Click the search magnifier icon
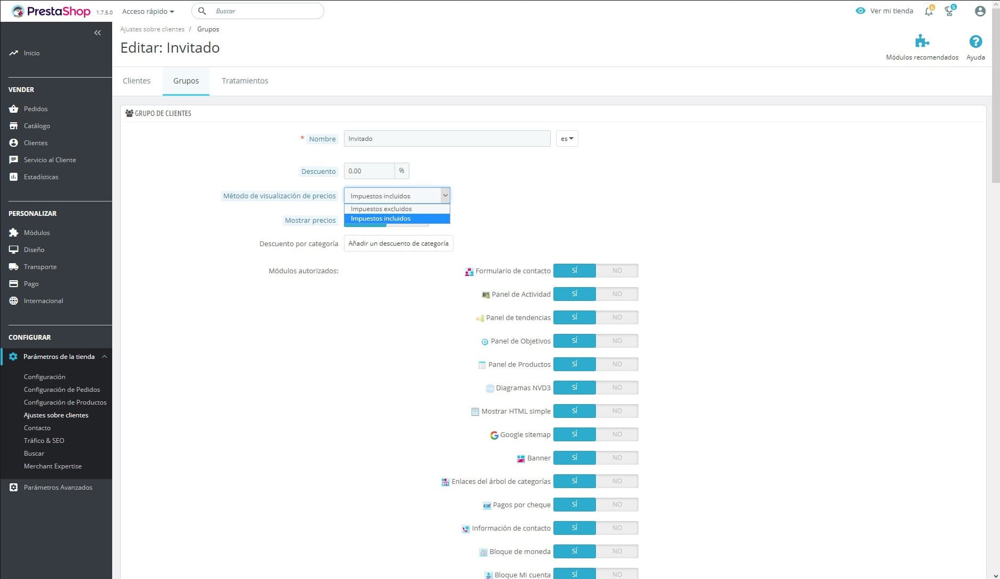1000x579 pixels. 202,11
